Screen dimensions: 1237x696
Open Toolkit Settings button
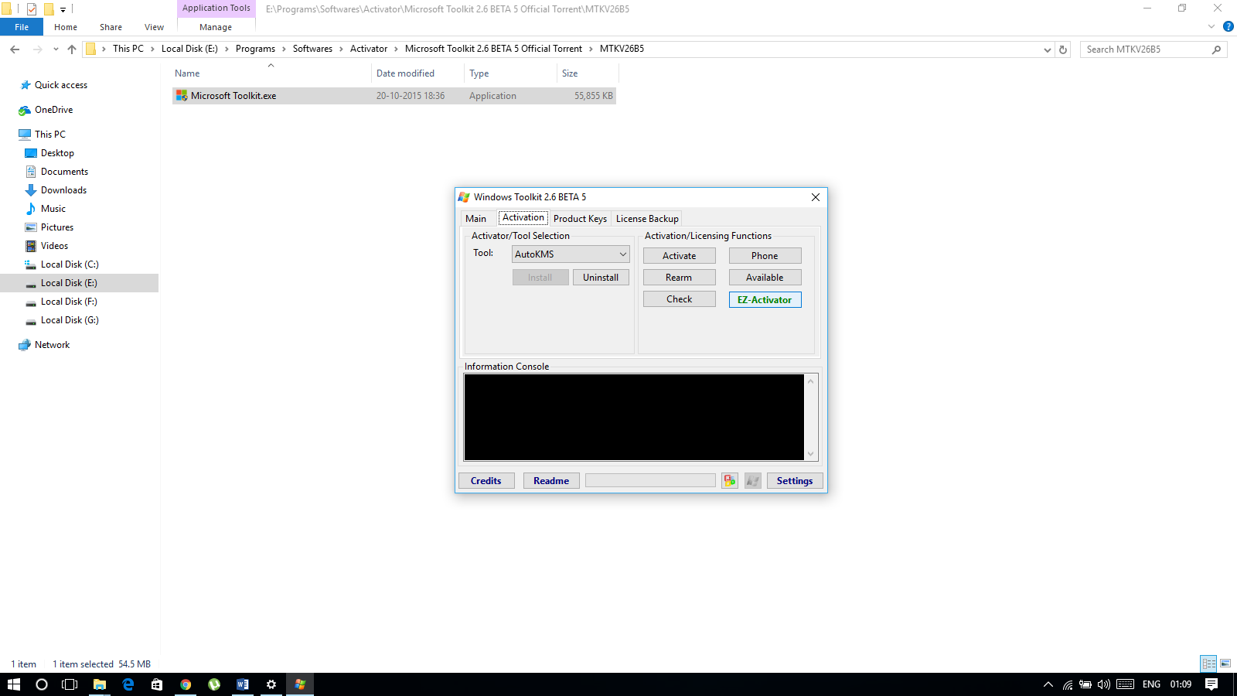[x=795, y=481]
